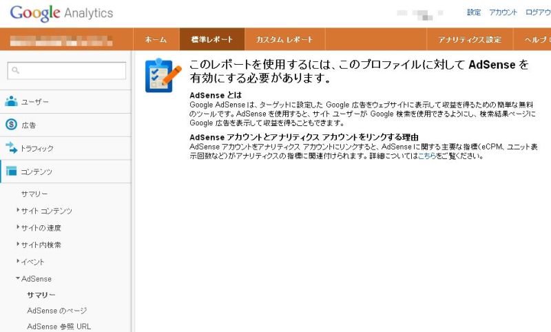Click the 'このレポートを使用するには' headline
The image size is (551, 332).
(359, 71)
